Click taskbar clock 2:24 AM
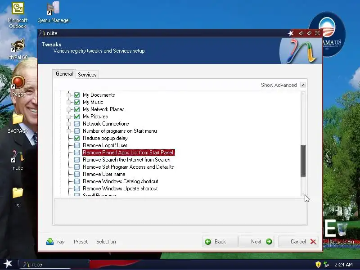360x270 pixels. [x=343, y=265]
